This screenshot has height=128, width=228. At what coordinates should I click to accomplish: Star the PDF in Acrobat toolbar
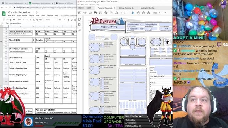85,13
